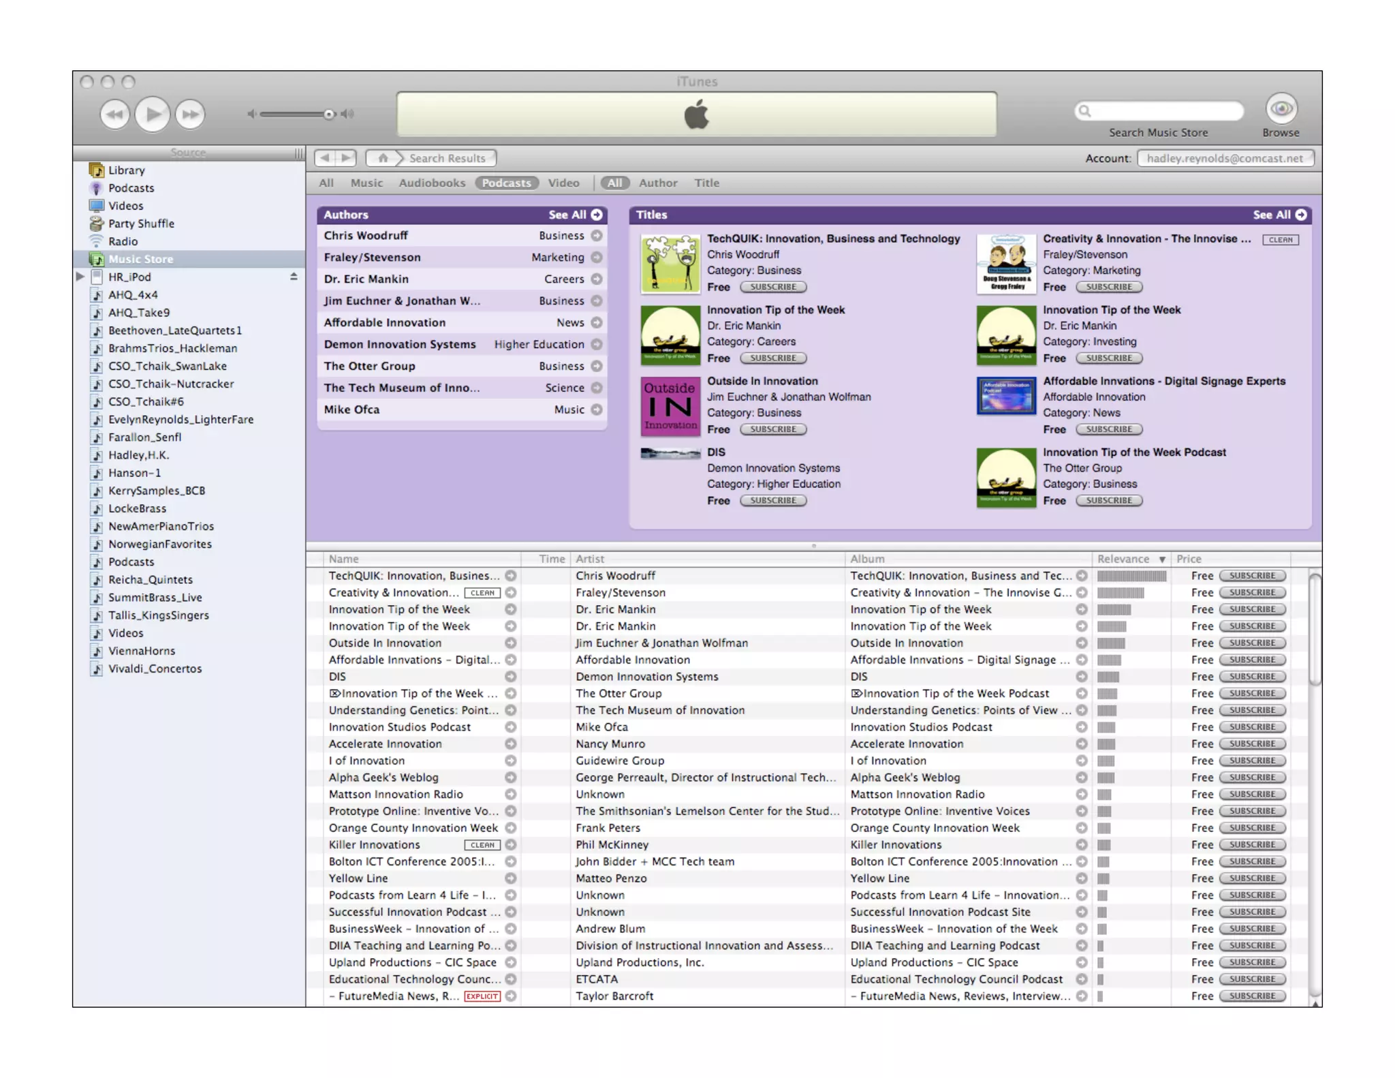Click the store back navigation arrow

pos(325,158)
